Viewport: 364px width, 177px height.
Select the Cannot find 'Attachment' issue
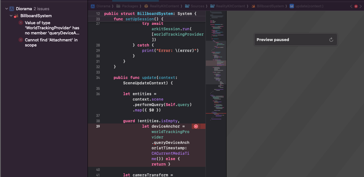tap(51, 43)
